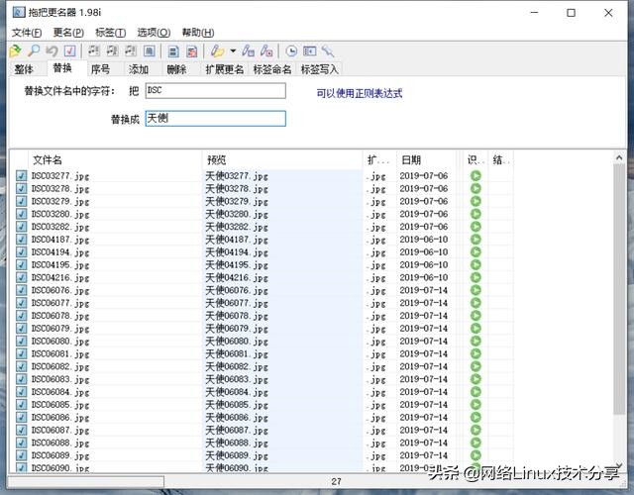Click the yellow pencil rename icon
The image size is (634, 495).
217,50
